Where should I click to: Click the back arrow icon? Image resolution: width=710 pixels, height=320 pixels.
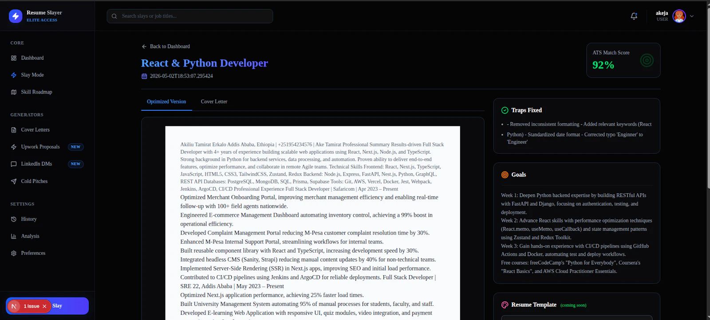coord(144,47)
